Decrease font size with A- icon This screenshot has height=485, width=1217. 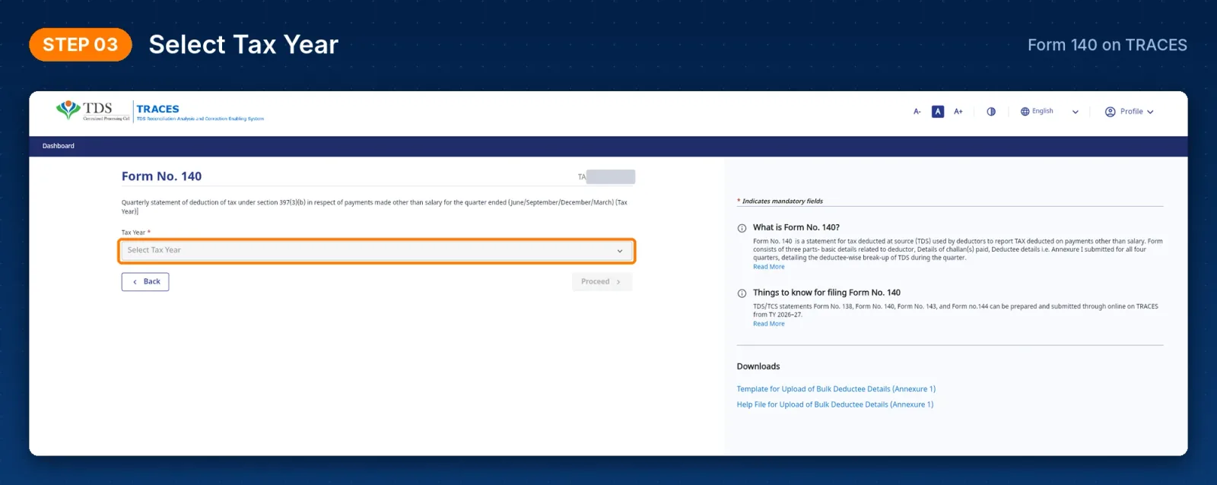click(x=917, y=112)
